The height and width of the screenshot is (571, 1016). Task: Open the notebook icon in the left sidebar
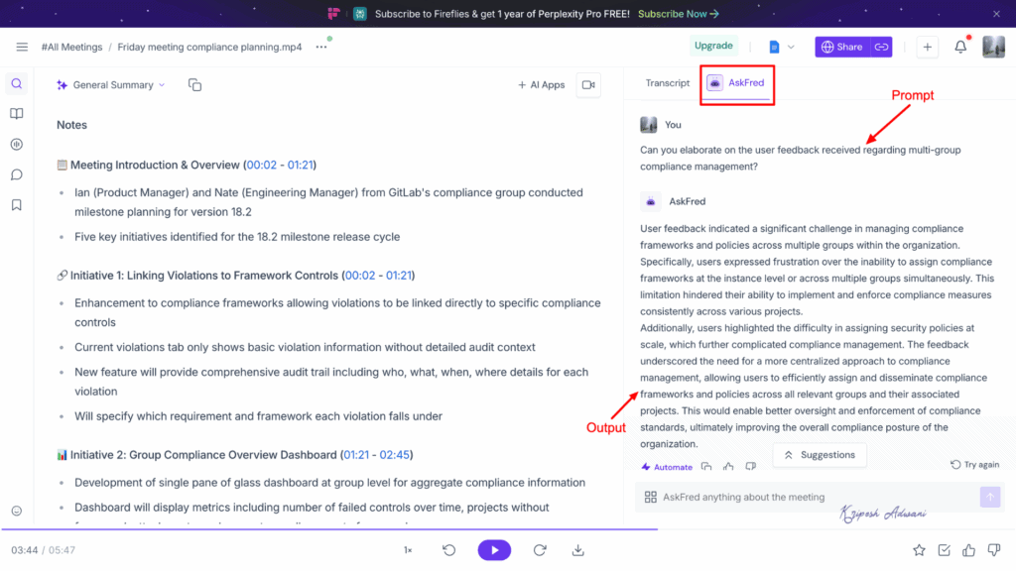[x=16, y=114]
